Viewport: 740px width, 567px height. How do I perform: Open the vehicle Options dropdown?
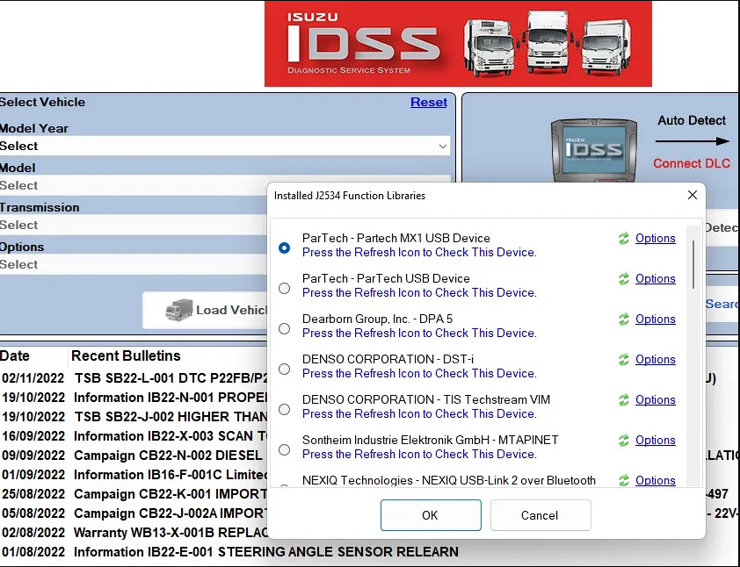(x=132, y=265)
